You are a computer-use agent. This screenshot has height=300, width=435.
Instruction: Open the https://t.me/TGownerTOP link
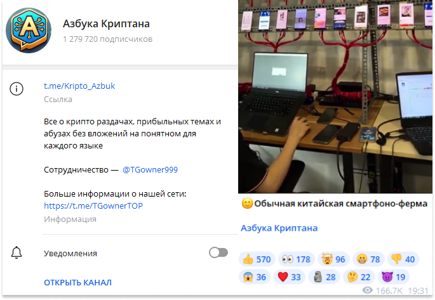click(x=93, y=206)
